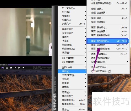Open the 语言(L) submenu
The image size is (131, 111).
coord(72,83)
